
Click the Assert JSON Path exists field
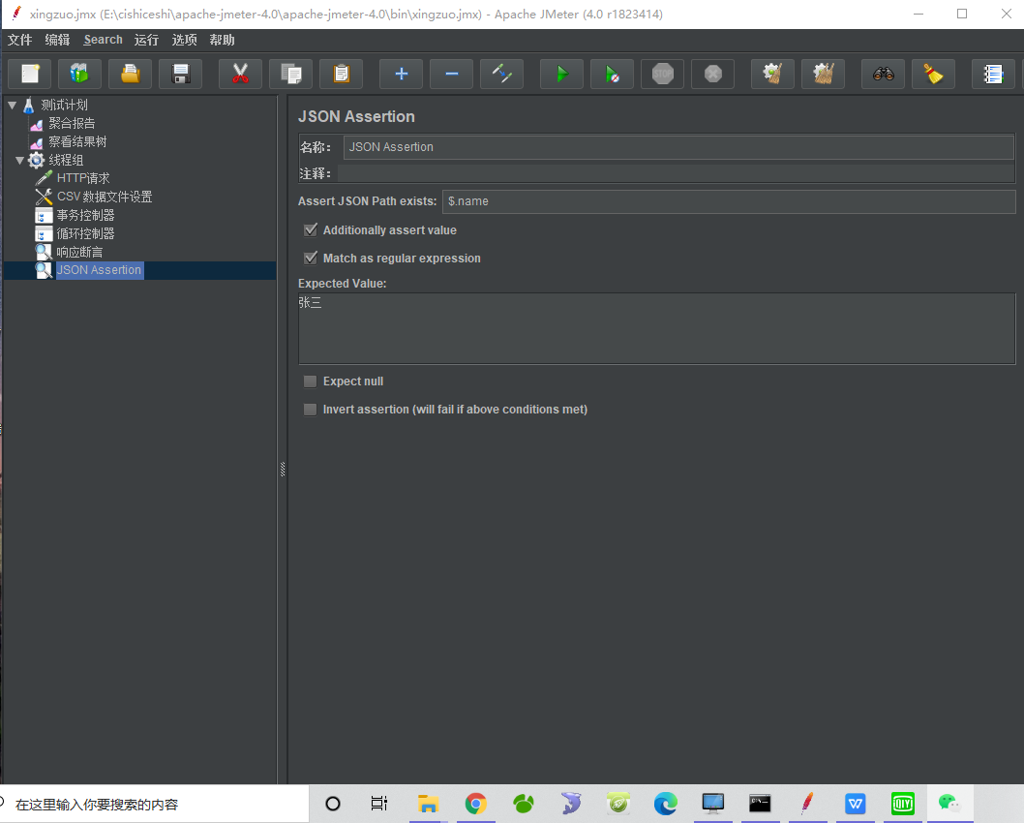pyautogui.click(x=729, y=201)
